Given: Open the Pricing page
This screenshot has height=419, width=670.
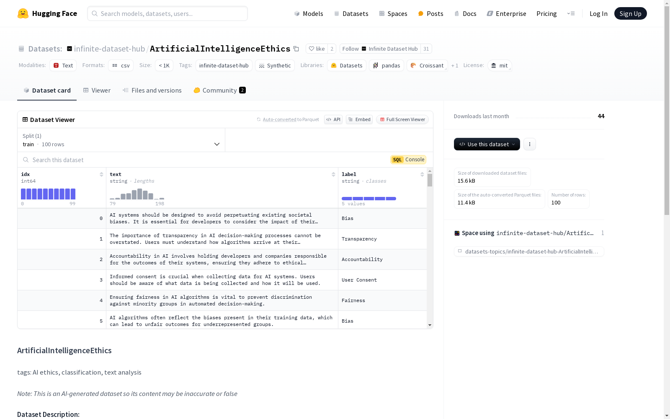Looking at the screenshot, I should coord(546,13).
